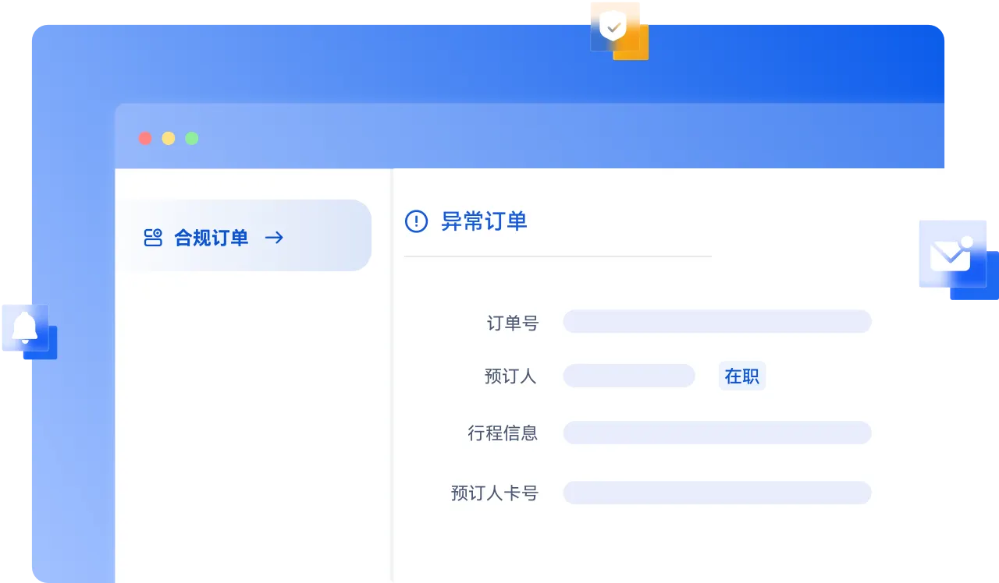The height and width of the screenshot is (583, 999).
Task: Click the 在职 status badge
Action: click(x=741, y=376)
